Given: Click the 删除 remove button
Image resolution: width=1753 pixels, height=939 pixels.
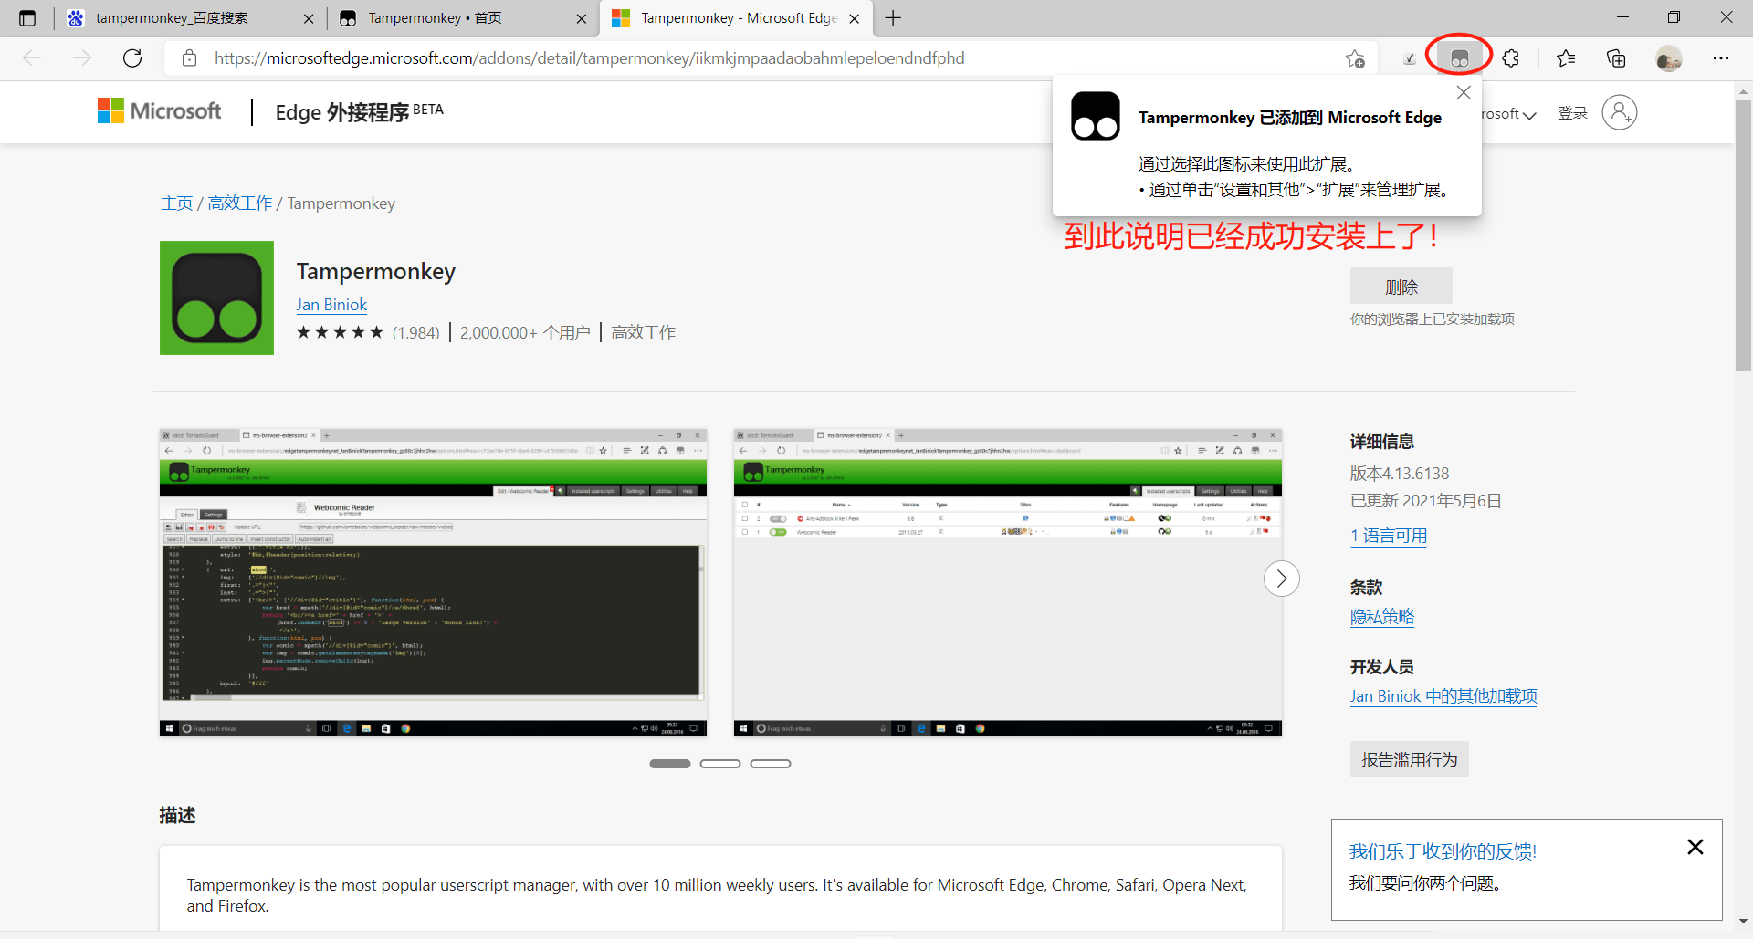Looking at the screenshot, I should (1401, 287).
